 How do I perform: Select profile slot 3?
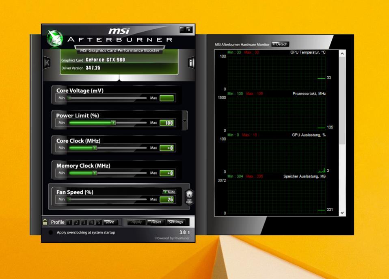pyautogui.click(x=84, y=222)
